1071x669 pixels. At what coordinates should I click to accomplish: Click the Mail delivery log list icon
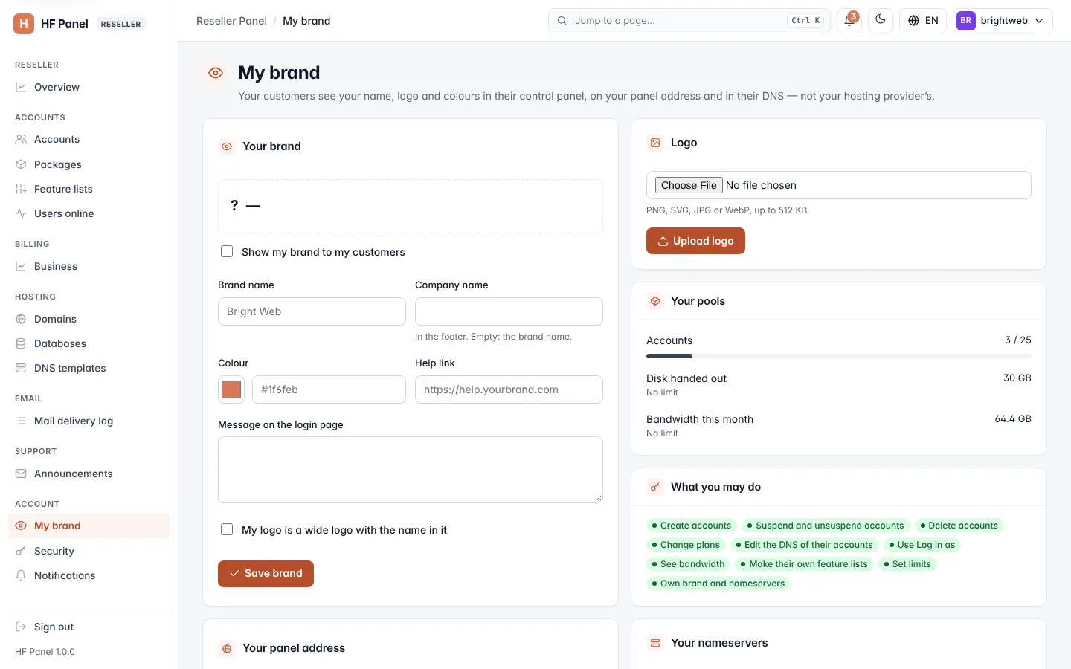[x=21, y=421]
